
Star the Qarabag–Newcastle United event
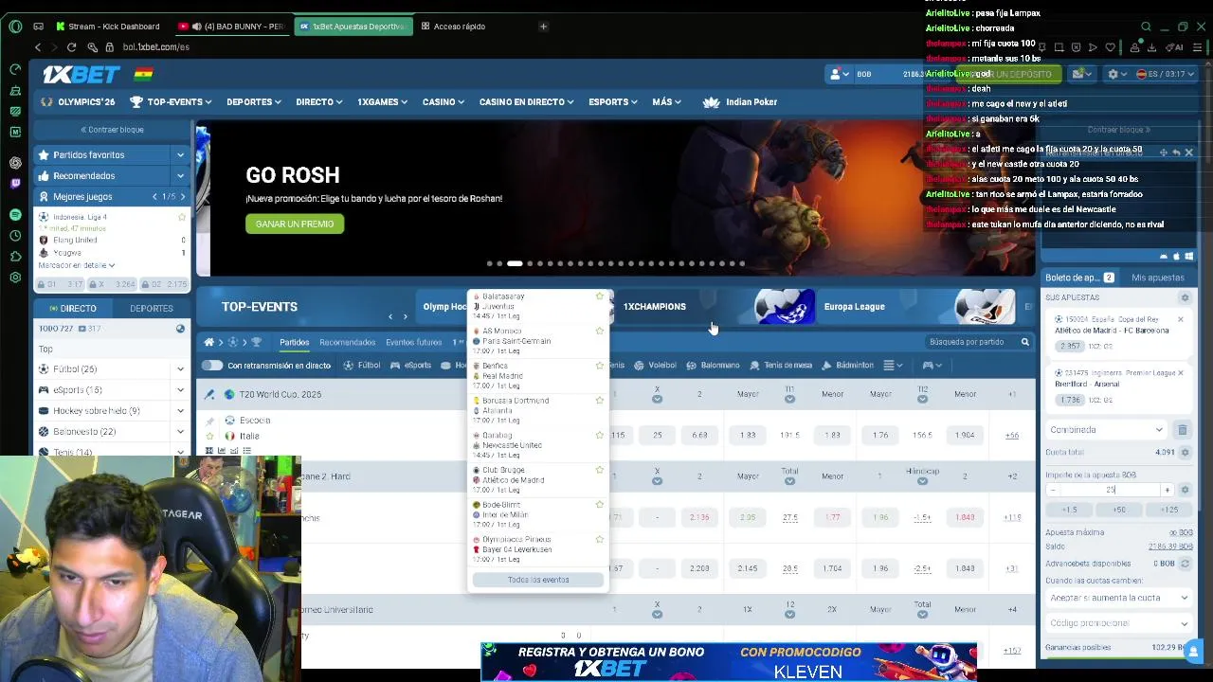599,436
